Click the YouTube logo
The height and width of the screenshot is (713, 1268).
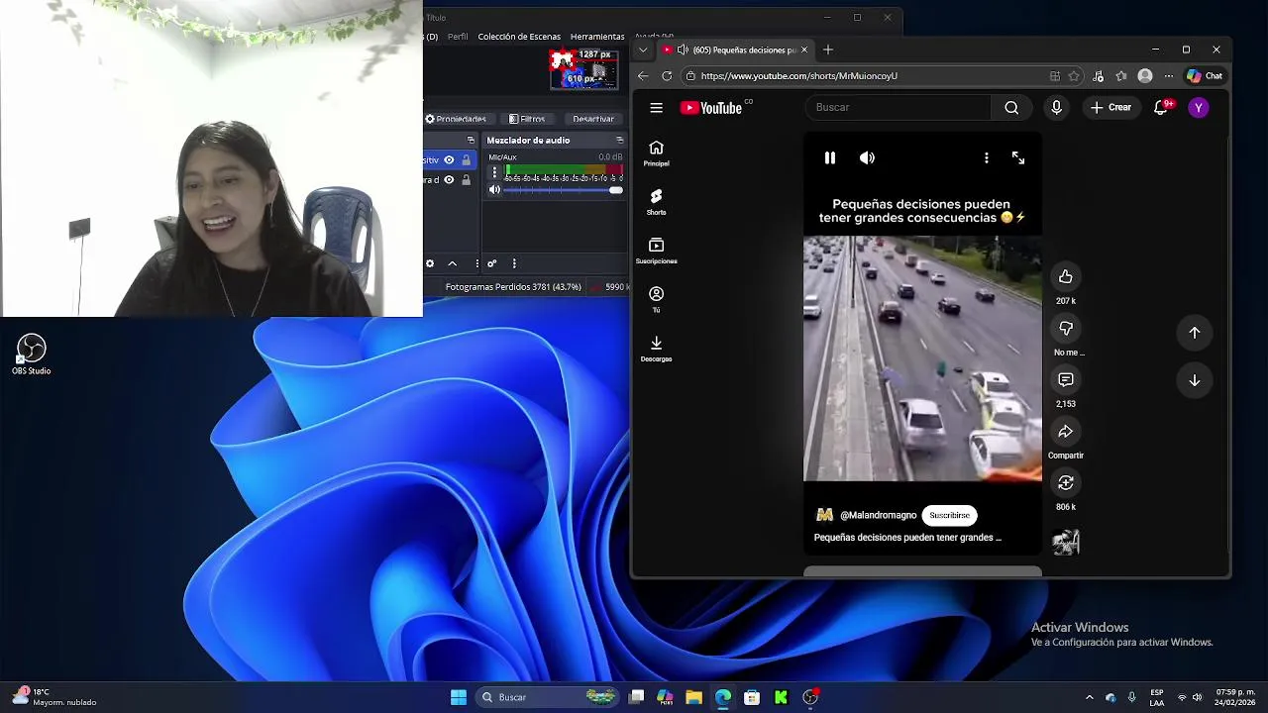pyautogui.click(x=711, y=108)
